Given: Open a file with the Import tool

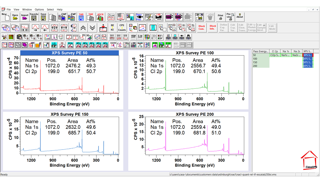Looking at the screenshot, I should 25,16.
